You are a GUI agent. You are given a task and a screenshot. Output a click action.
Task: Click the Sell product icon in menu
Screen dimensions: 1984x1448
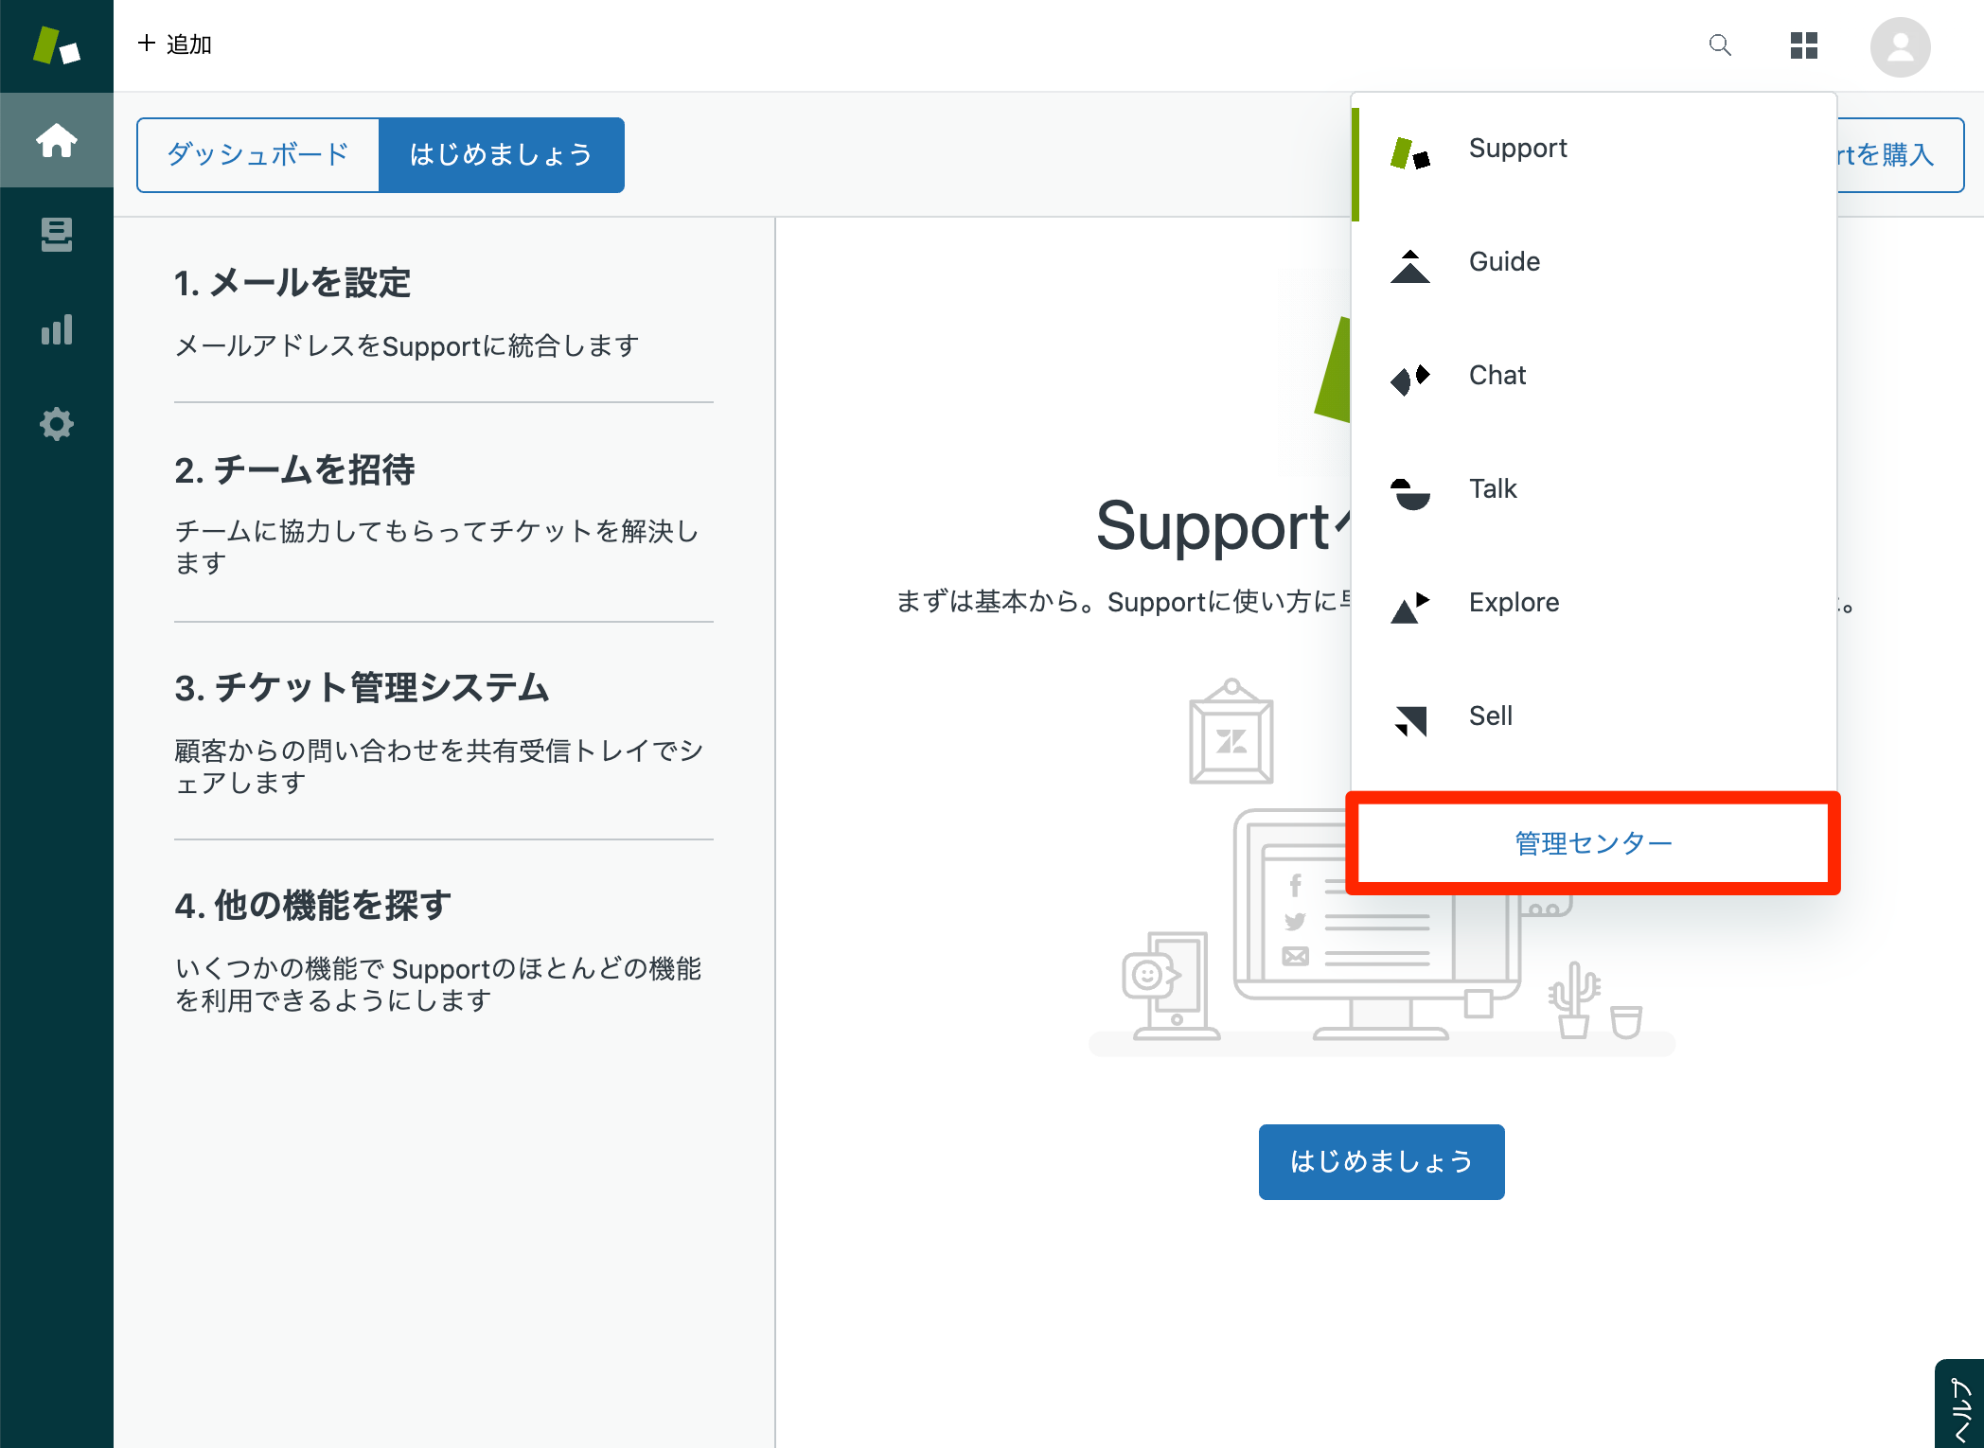tap(1410, 720)
